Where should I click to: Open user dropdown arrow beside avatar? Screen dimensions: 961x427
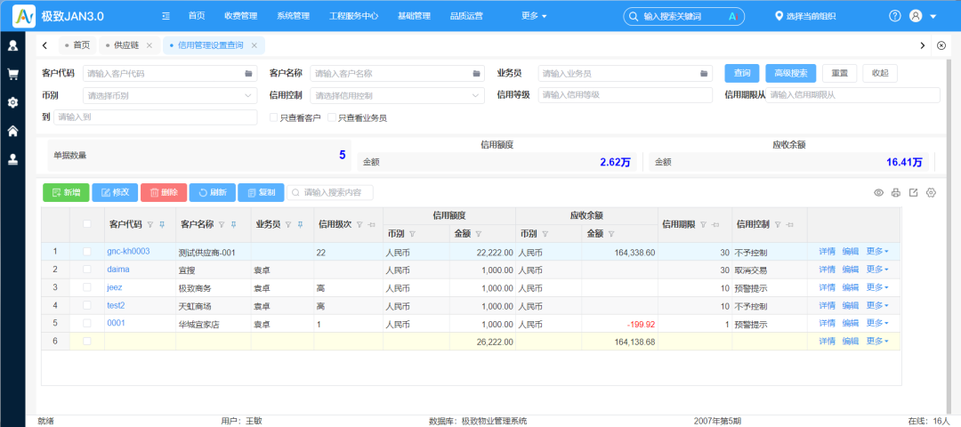pyautogui.click(x=933, y=17)
